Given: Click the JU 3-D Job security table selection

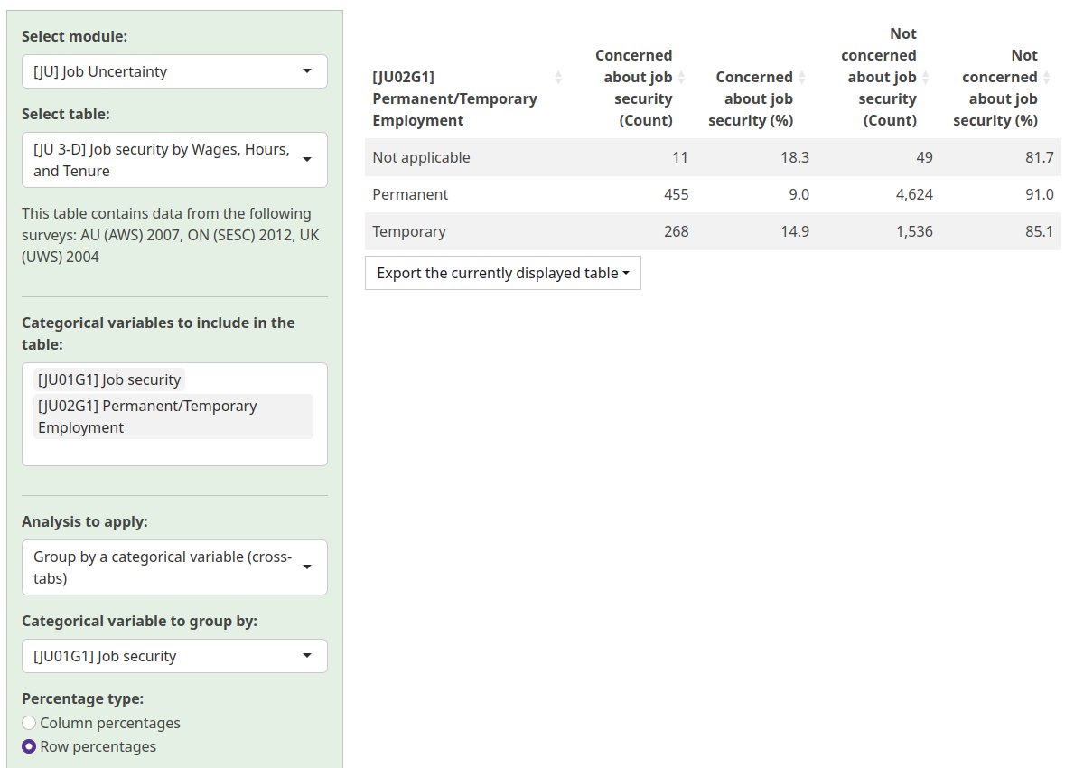Looking at the screenshot, I should pos(163,159).
